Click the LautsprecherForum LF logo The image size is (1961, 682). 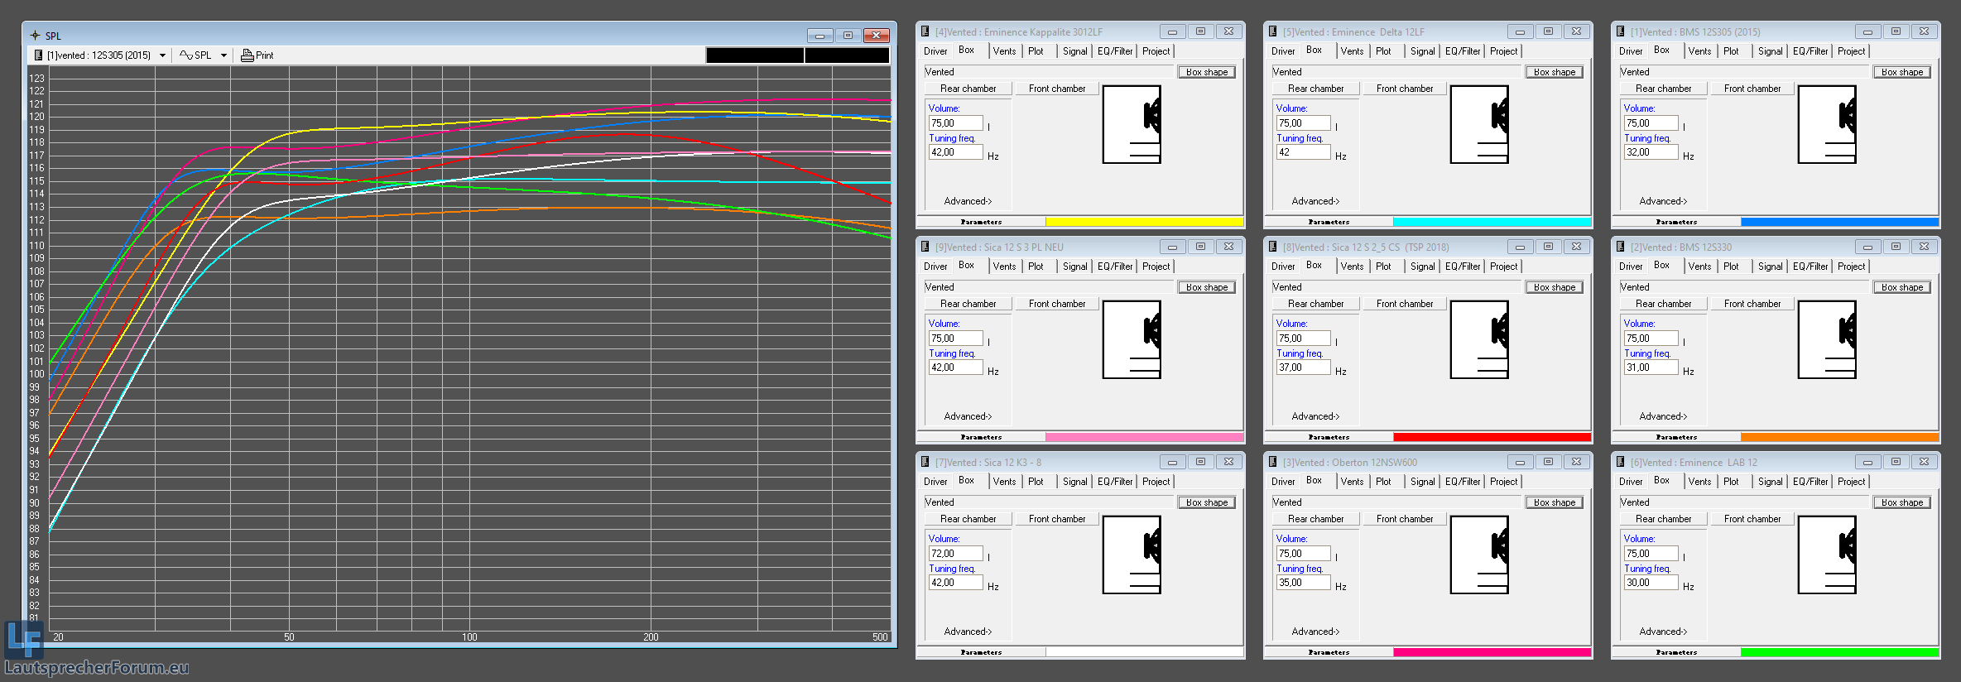22,639
